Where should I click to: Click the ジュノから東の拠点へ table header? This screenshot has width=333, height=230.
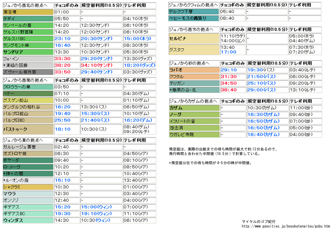tap(28, 140)
